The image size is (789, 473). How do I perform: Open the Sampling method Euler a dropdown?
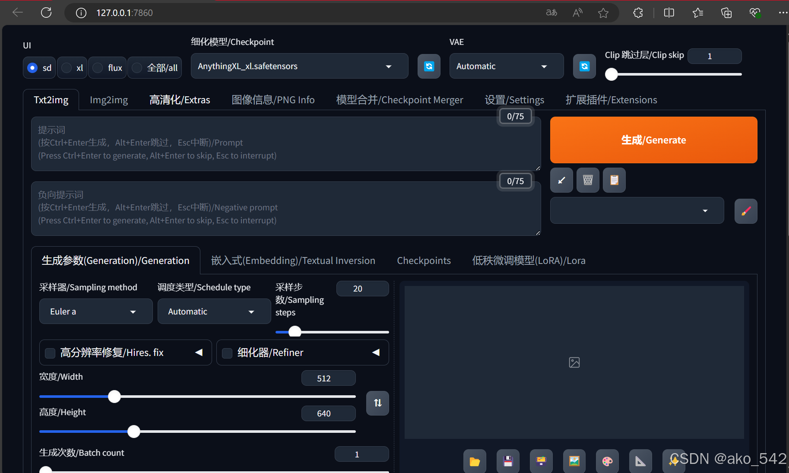tap(96, 311)
